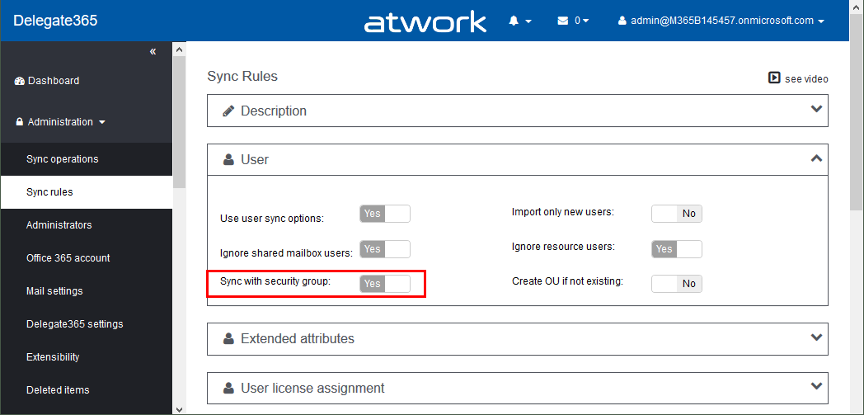Click the see video play icon
Screen dimensions: 864x415
[774, 78]
